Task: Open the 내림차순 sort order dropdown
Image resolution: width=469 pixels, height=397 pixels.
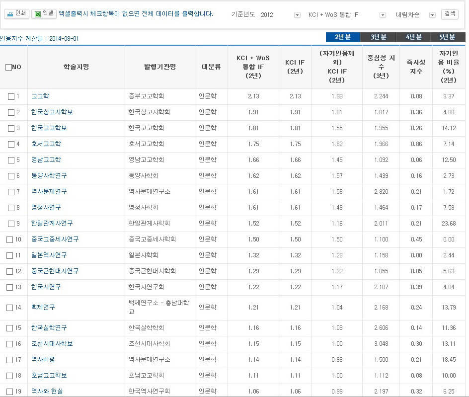Action: [x=432, y=15]
